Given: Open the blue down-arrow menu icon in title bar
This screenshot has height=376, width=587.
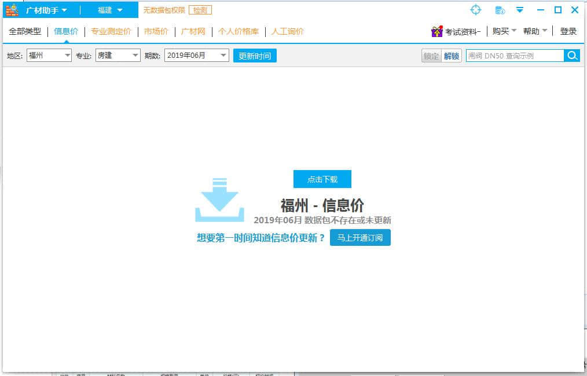Looking at the screenshot, I should (x=520, y=10).
